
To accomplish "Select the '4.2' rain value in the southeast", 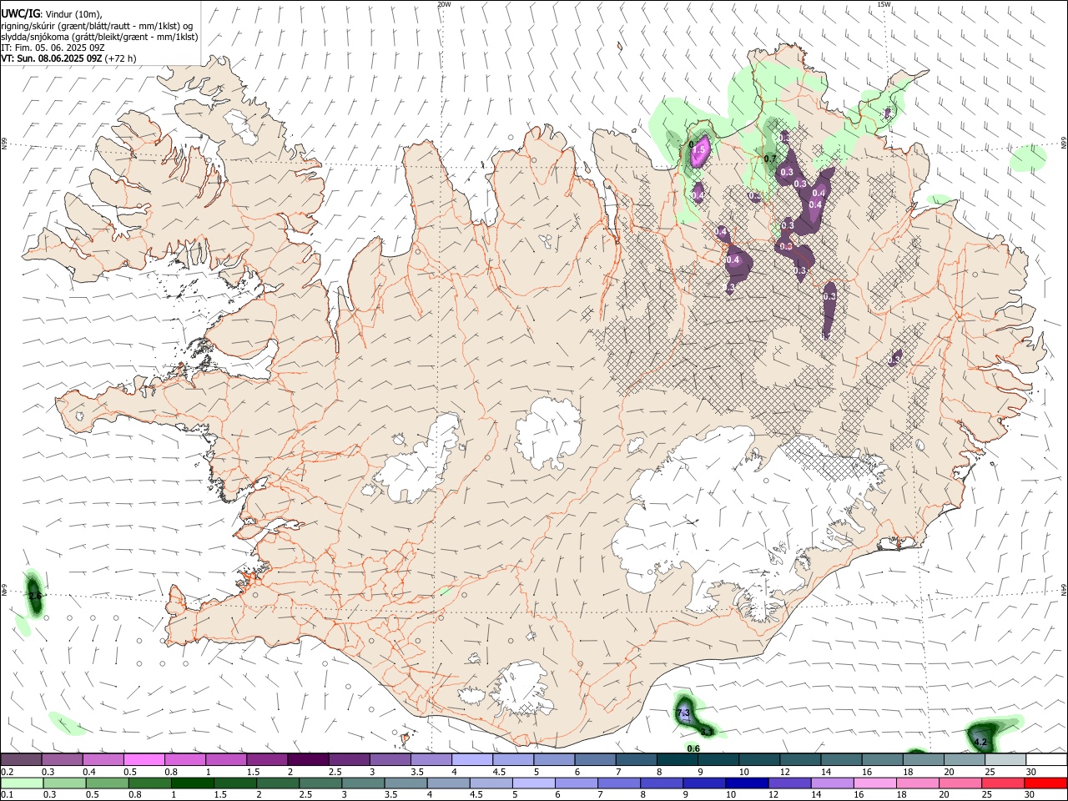I will [x=981, y=742].
